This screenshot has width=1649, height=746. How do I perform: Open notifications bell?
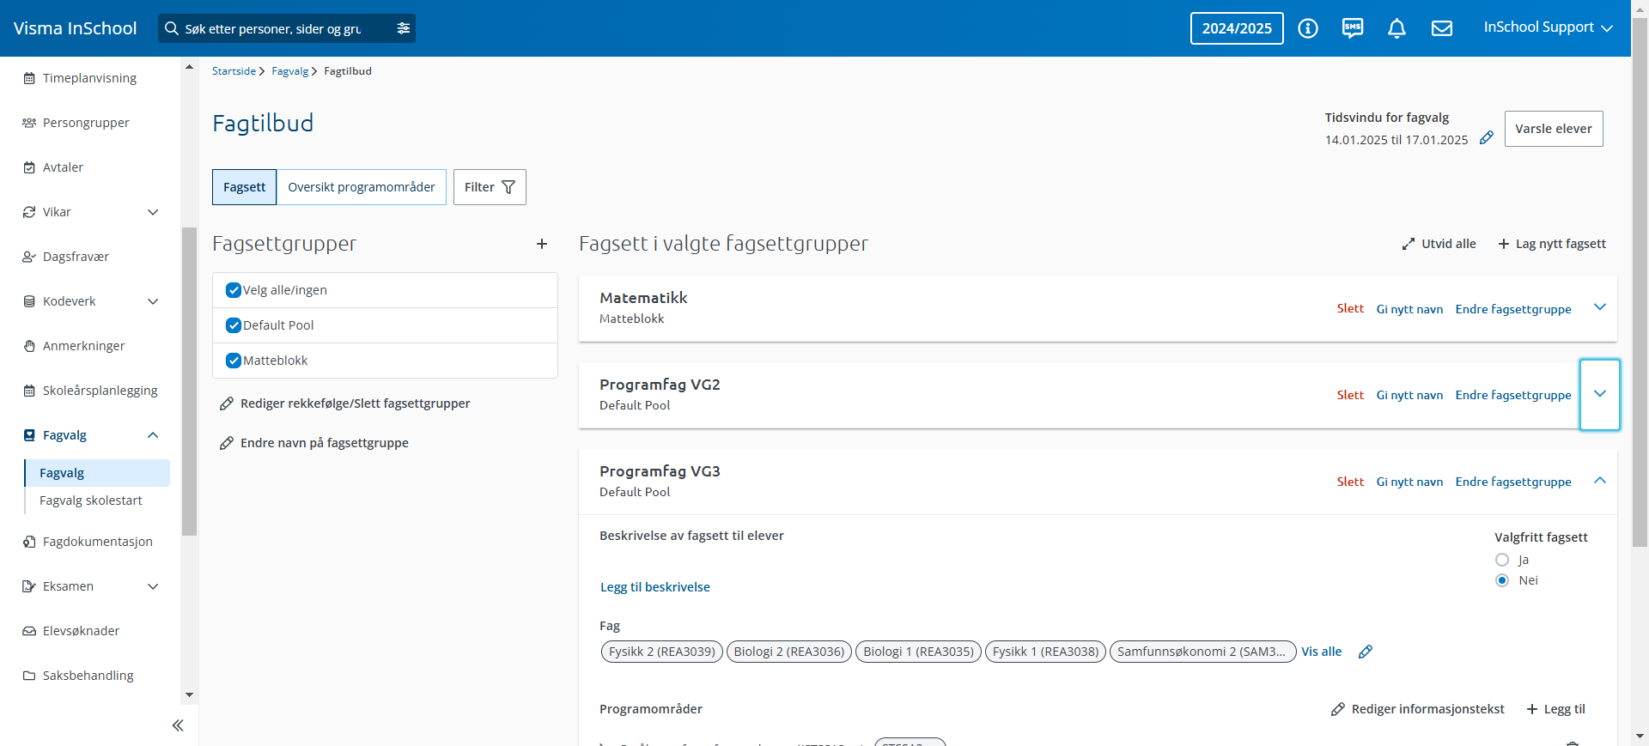[x=1397, y=28]
